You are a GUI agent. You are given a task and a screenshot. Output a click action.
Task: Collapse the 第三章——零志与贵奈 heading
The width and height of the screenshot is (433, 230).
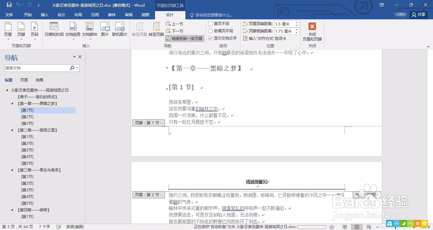[x=12, y=170]
